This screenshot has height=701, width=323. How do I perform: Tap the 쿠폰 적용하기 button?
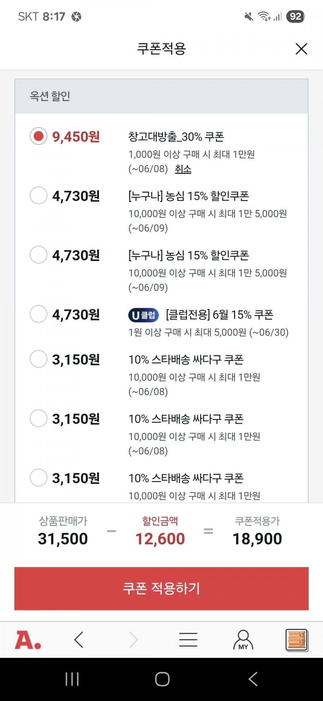pyautogui.click(x=161, y=588)
